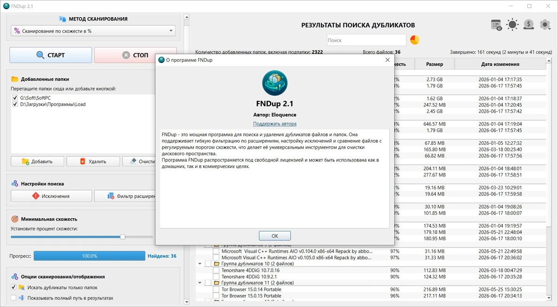Switch theme with the sun icon
Image resolution: width=558 pixels, height=307 pixels.
512,25
